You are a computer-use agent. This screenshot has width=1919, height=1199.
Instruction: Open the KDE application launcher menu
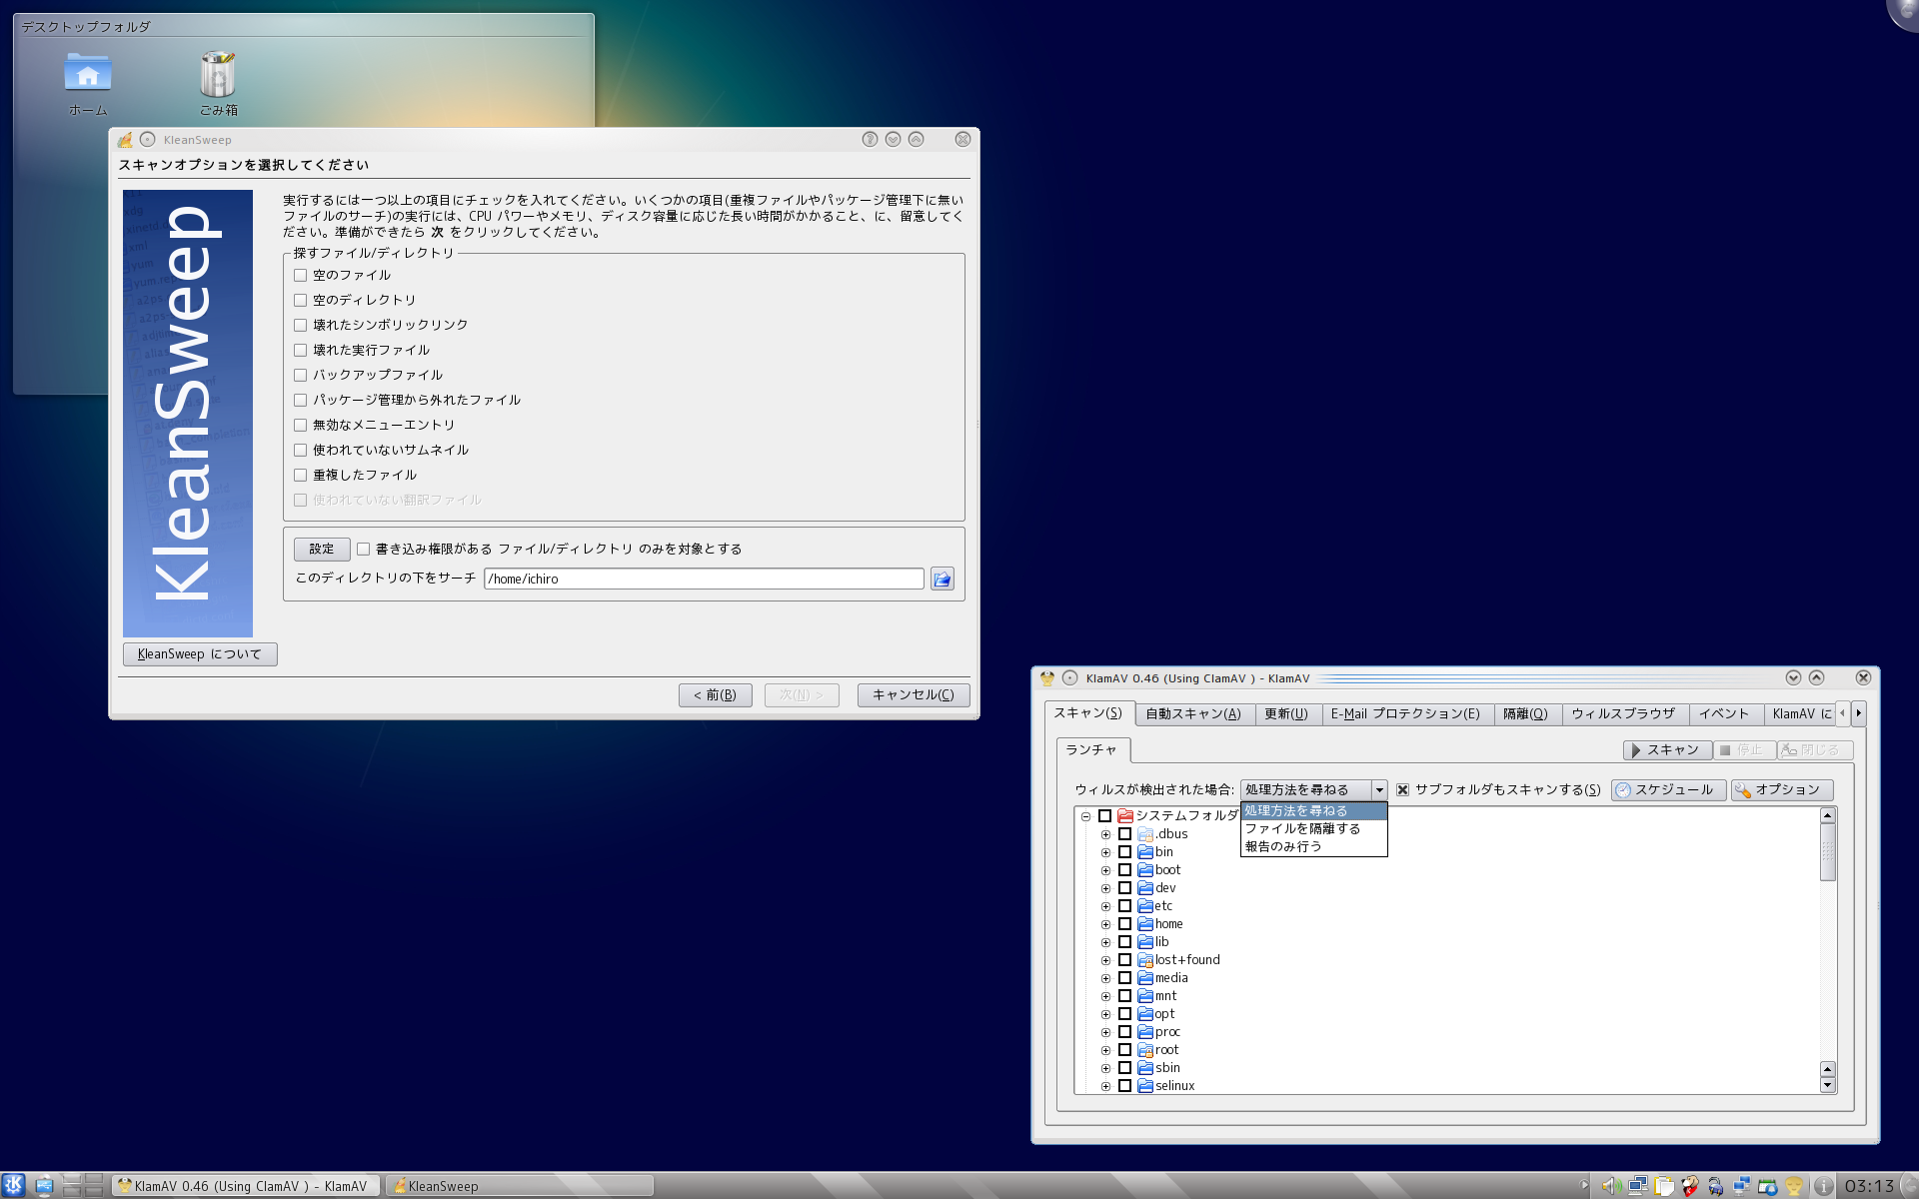tap(13, 1185)
